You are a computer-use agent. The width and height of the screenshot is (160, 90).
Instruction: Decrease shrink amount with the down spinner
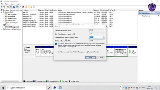(x=104, y=38)
